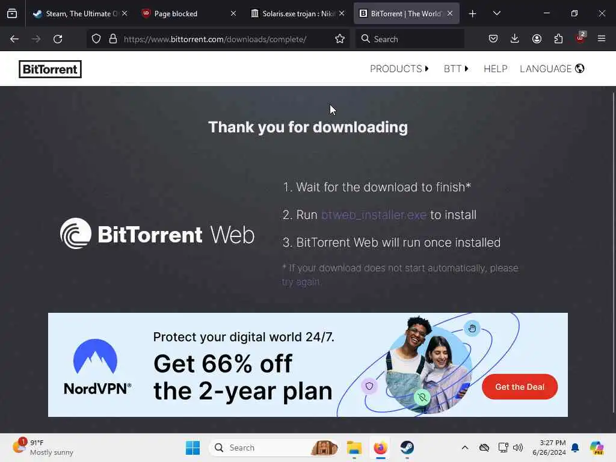The width and height of the screenshot is (616, 462).
Task: Open the Firefox downloads panel
Action: pos(515,38)
